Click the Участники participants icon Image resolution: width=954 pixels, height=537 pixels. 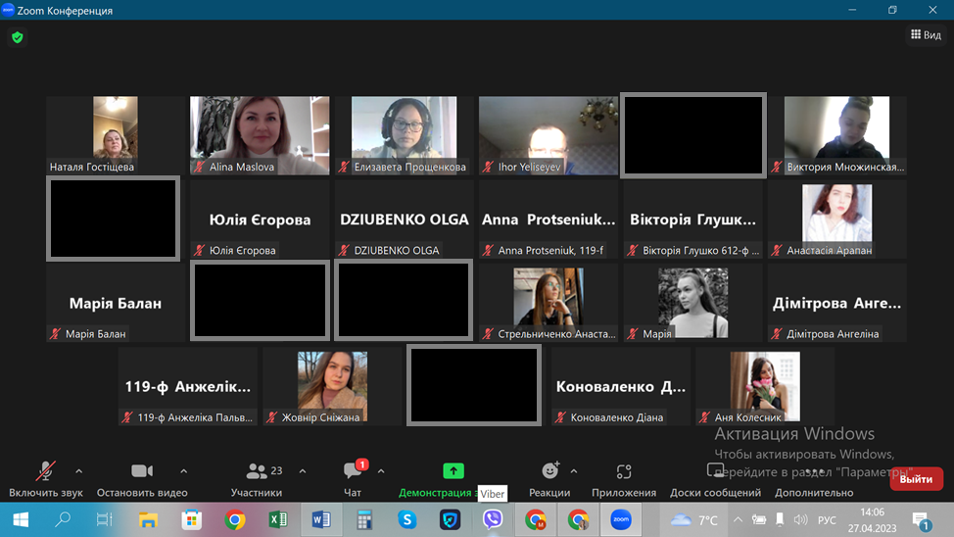click(x=257, y=471)
